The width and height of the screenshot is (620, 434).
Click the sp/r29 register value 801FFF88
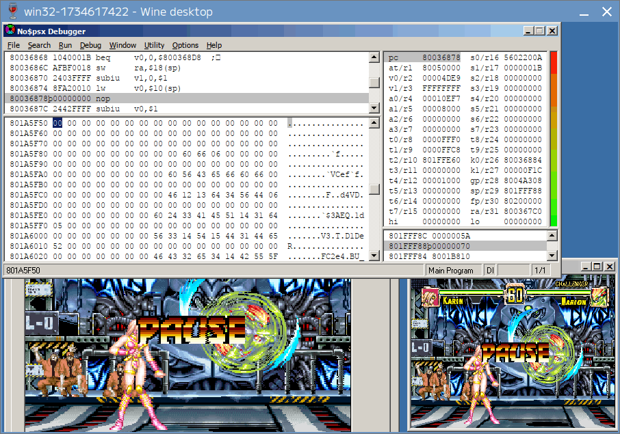tap(523, 191)
